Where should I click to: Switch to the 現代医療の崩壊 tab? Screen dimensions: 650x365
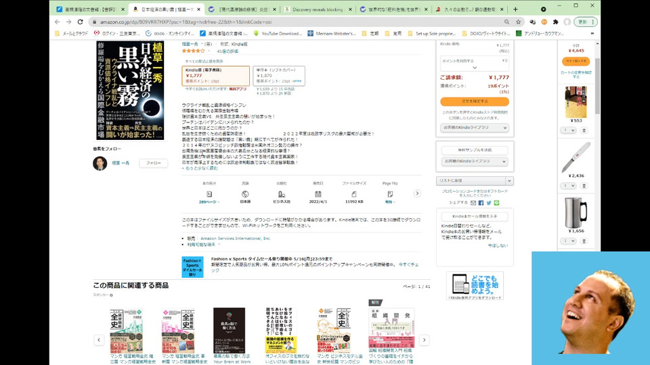coord(243,9)
